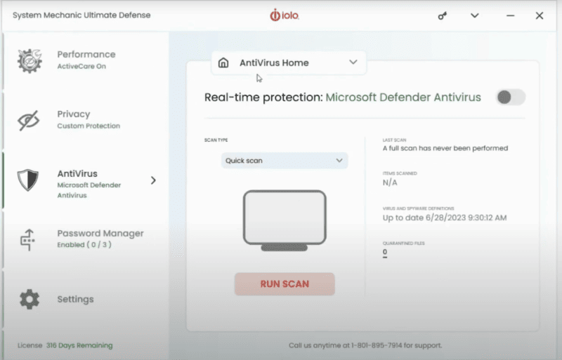Click the Privacy crossed-eye icon

click(28, 121)
